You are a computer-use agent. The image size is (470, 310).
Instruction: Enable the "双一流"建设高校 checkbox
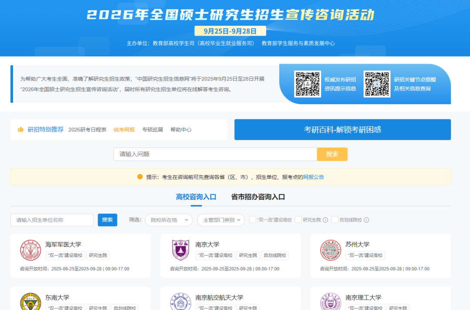pyautogui.click(x=252, y=220)
